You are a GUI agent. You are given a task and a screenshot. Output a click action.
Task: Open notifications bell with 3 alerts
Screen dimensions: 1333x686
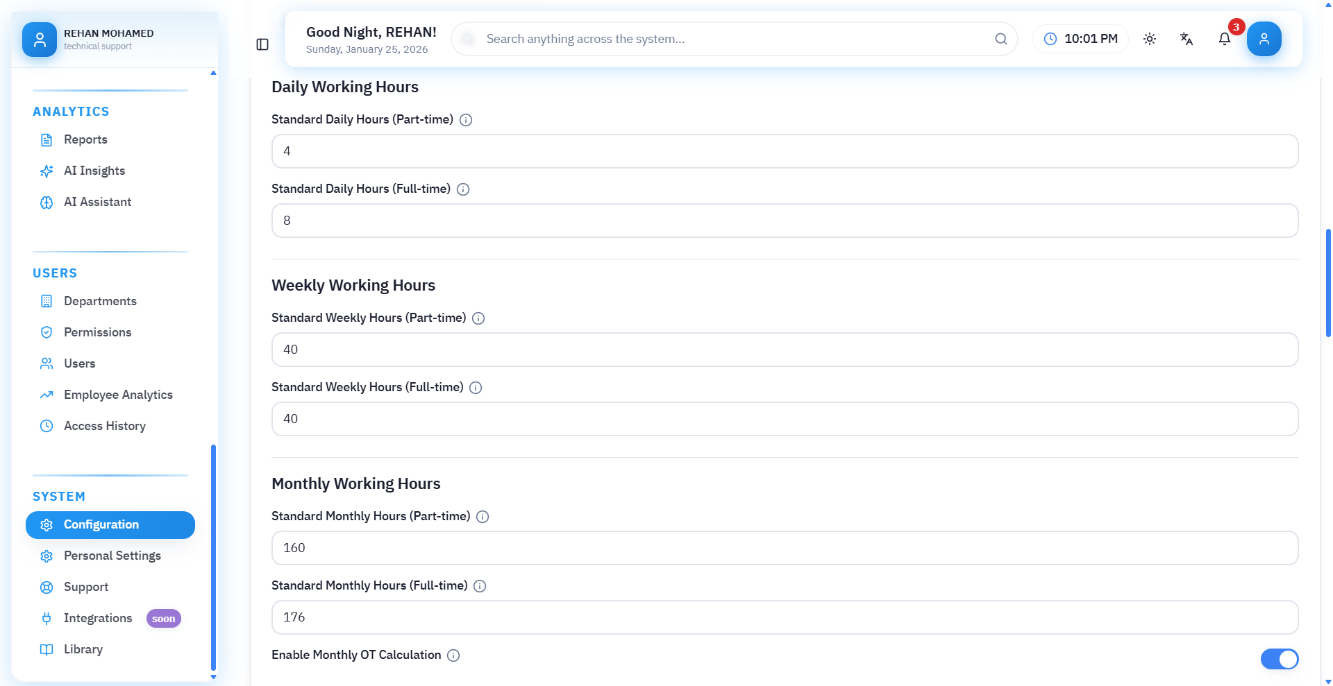[1225, 39]
